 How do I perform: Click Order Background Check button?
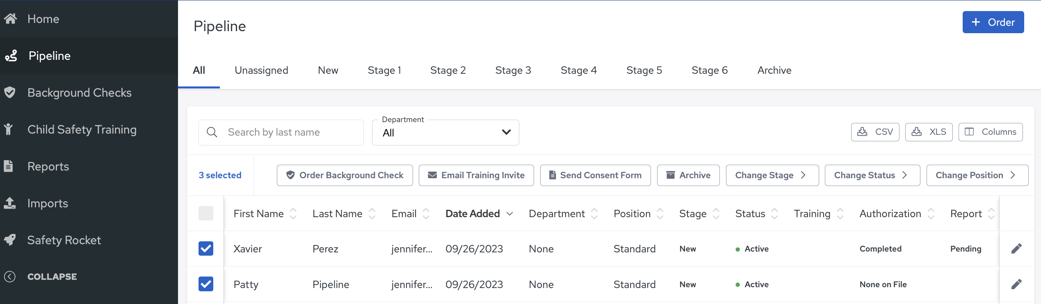(345, 175)
